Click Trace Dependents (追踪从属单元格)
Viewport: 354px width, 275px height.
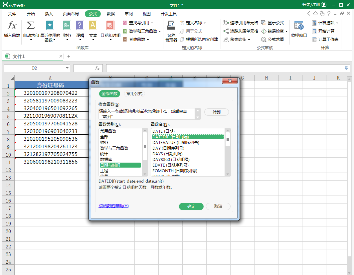(241, 31)
